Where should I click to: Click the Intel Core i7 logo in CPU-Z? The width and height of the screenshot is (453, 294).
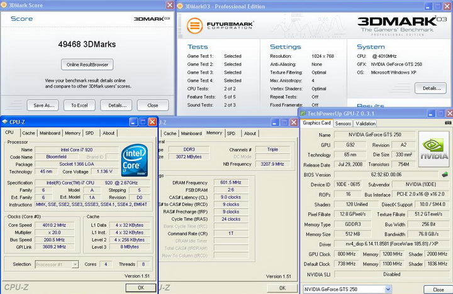pyautogui.click(x=135, y=160)
